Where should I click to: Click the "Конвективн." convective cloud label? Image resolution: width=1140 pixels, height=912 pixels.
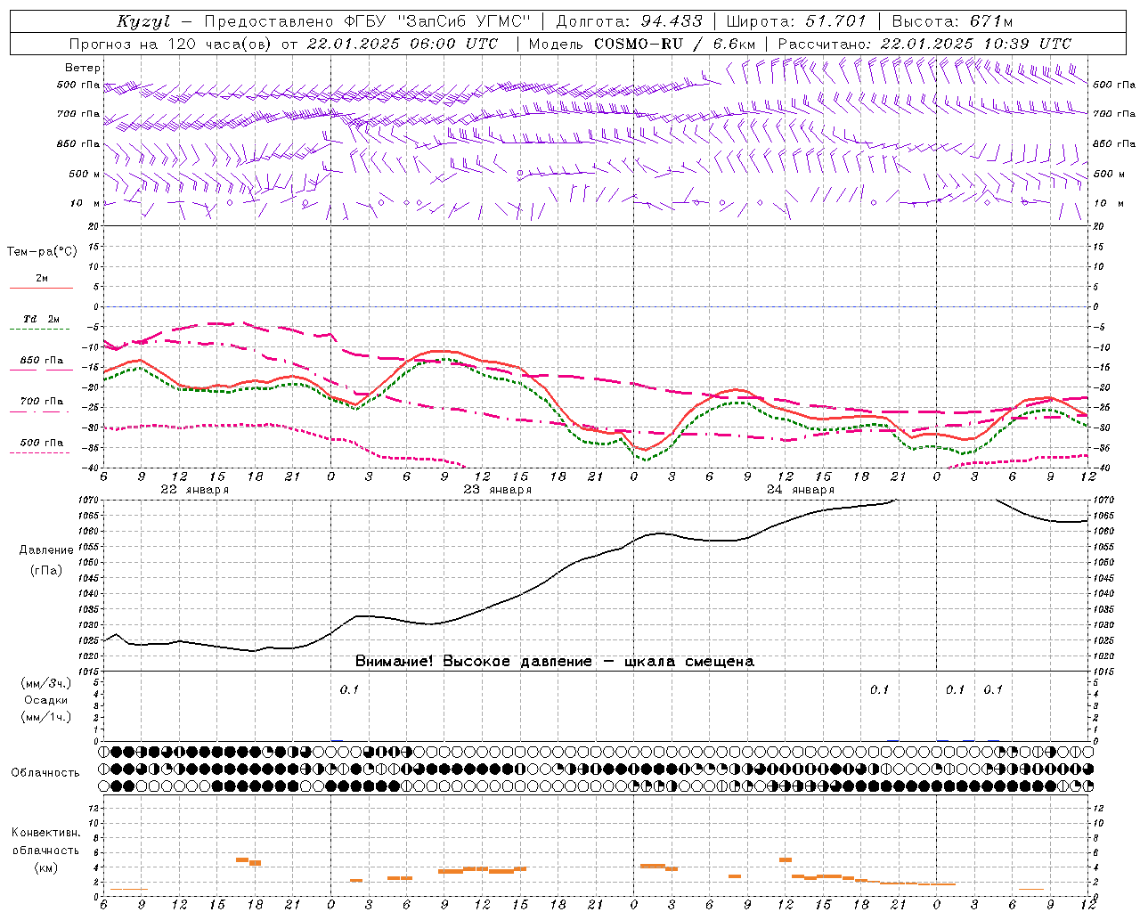45,833
